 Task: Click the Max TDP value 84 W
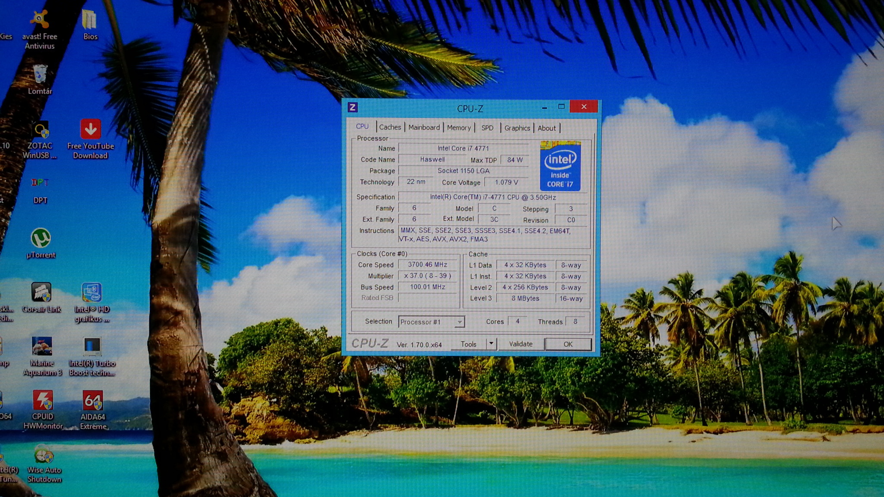515,160
